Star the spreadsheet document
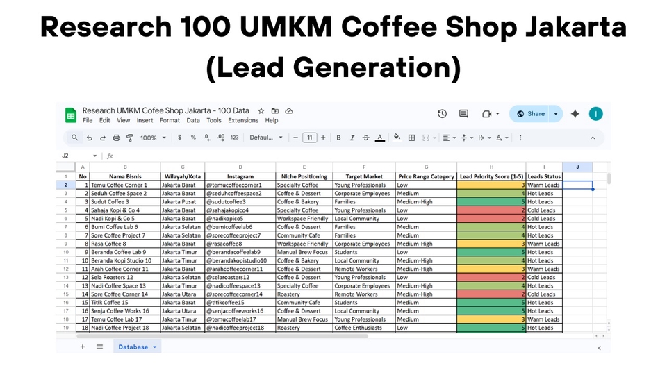This screenshot has width=667, height=375. point(261,111)
